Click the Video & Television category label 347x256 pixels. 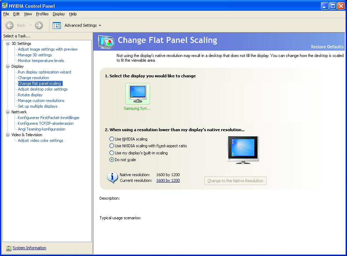click(27, 135)
